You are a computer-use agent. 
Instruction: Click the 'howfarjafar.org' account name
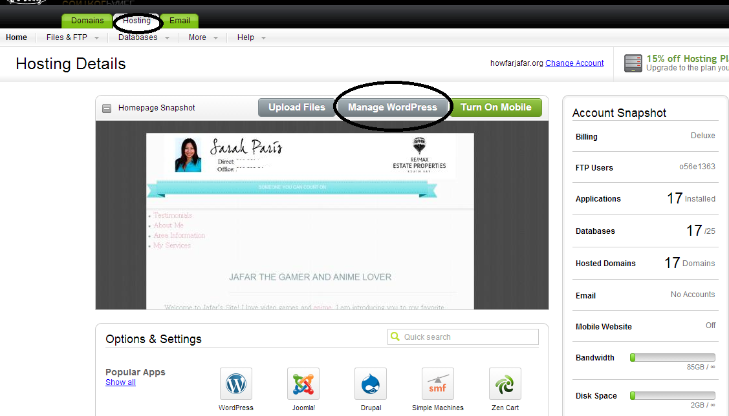[x=517, y=63]
